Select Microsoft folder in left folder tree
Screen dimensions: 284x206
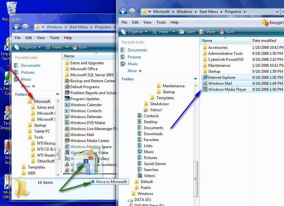click(39, 101)
